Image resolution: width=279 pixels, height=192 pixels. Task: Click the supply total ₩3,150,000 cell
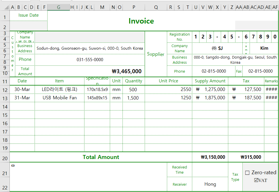click(x=210, y=157)
